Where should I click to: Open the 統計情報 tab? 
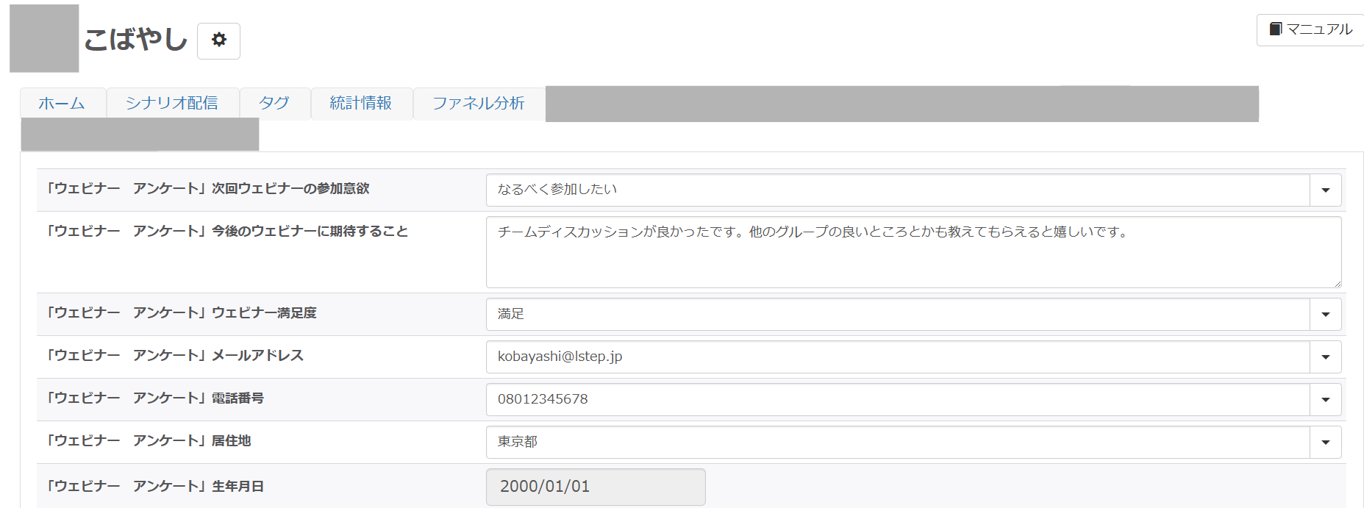361,103
